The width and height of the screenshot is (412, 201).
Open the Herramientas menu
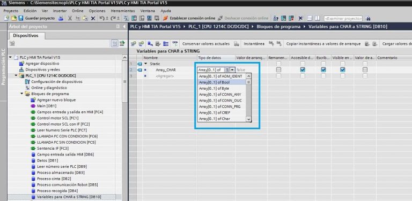123,11
